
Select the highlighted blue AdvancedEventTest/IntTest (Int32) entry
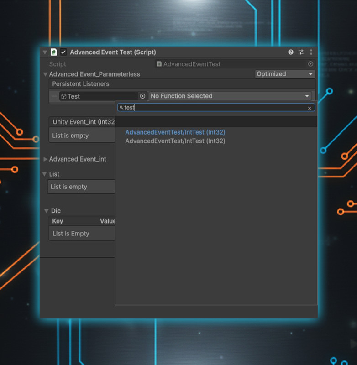pyautogui.click(x=175, y=132)
